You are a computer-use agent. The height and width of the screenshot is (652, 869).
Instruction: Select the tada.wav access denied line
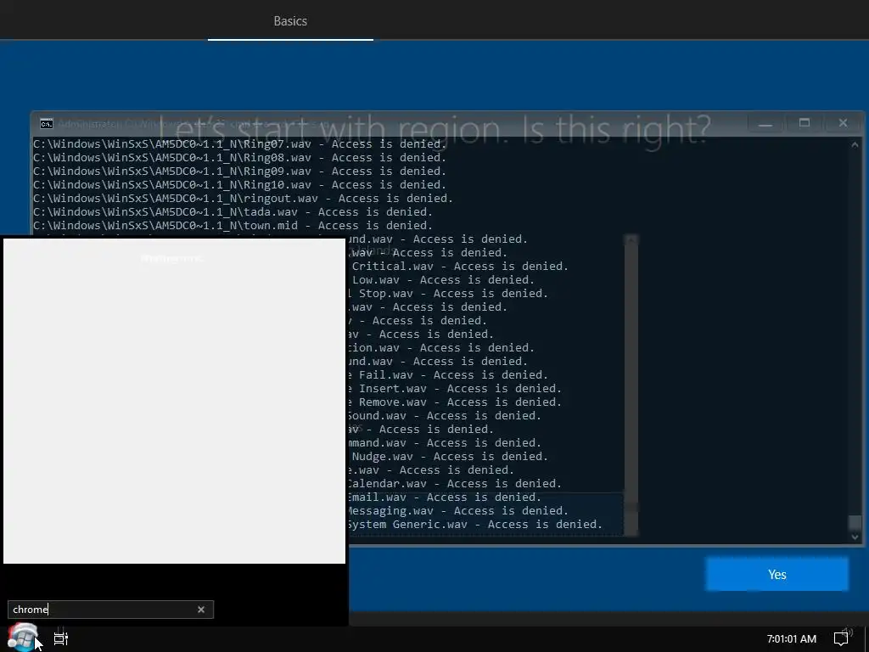pyautogui.click(x=233, y=211)
